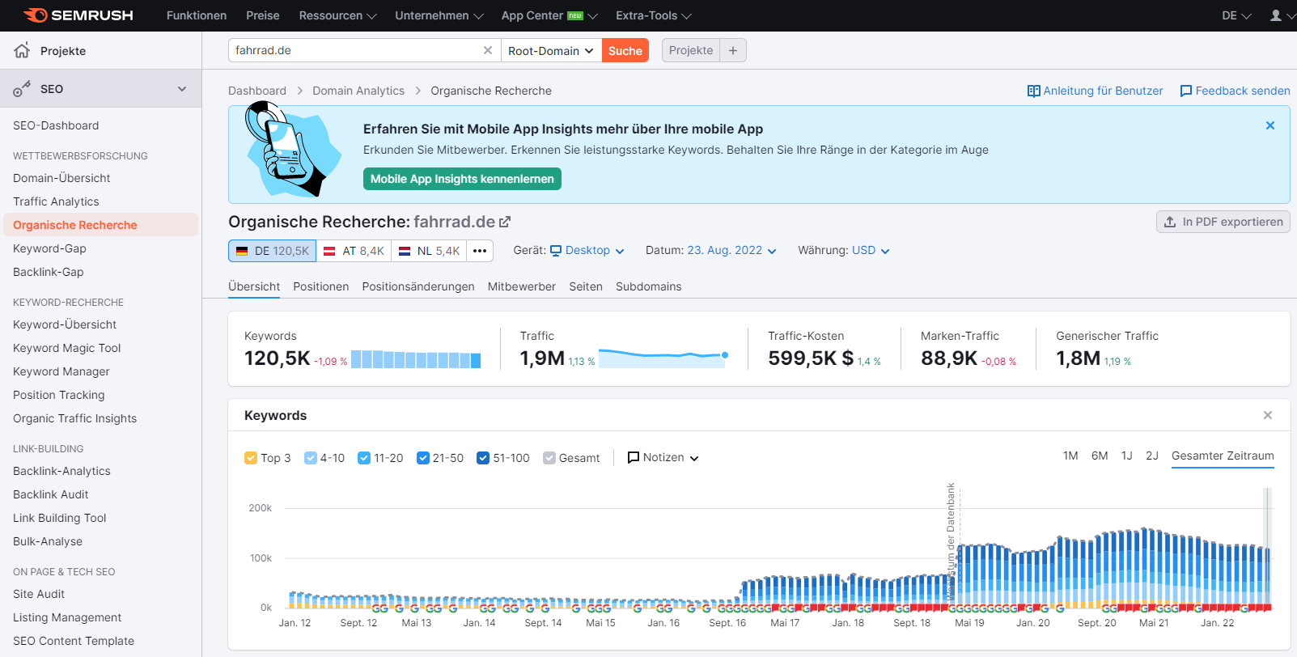Open fahrrad.de external link icon

point(505,222)
